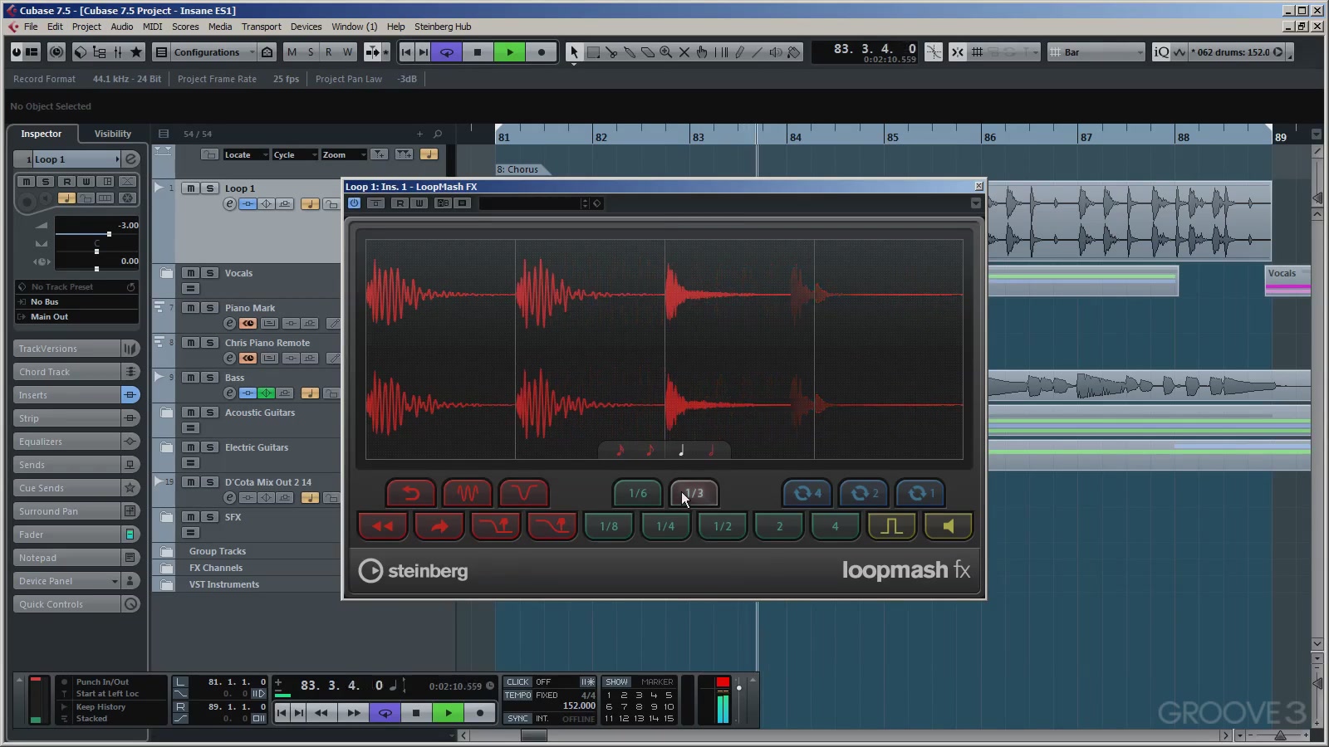This screenshot has height=747, width=1329.
Task: Click the star icon in the toolbar
Action: point(136,52)
